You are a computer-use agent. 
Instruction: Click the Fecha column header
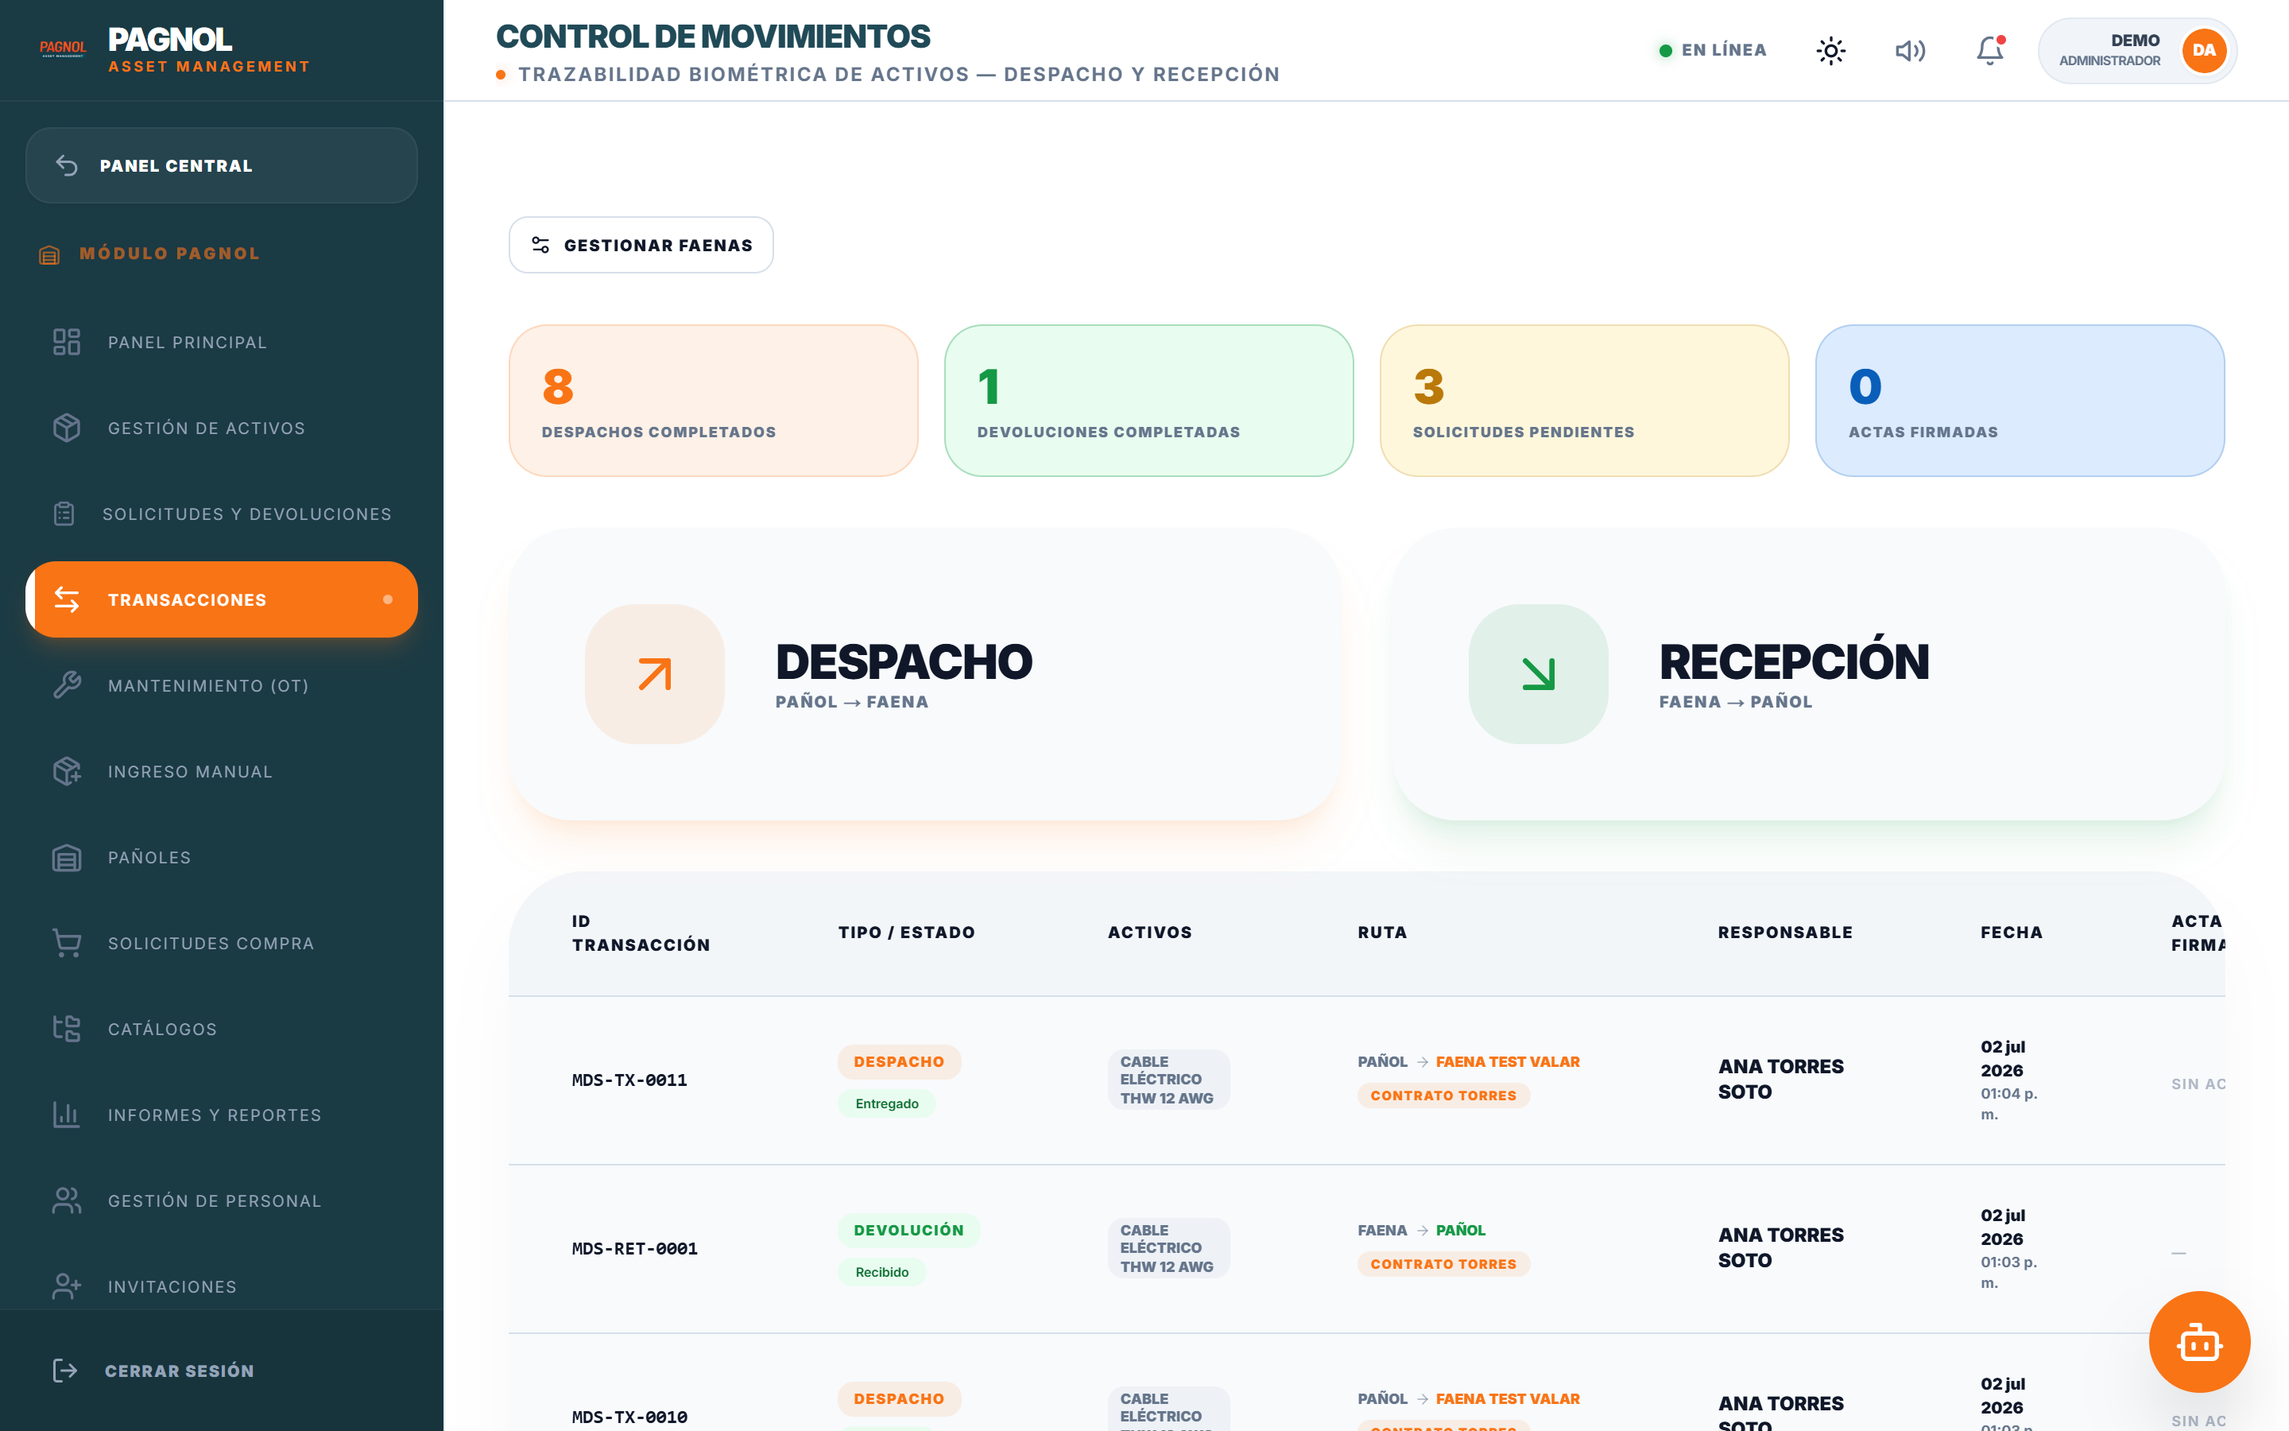(2011, 933)
